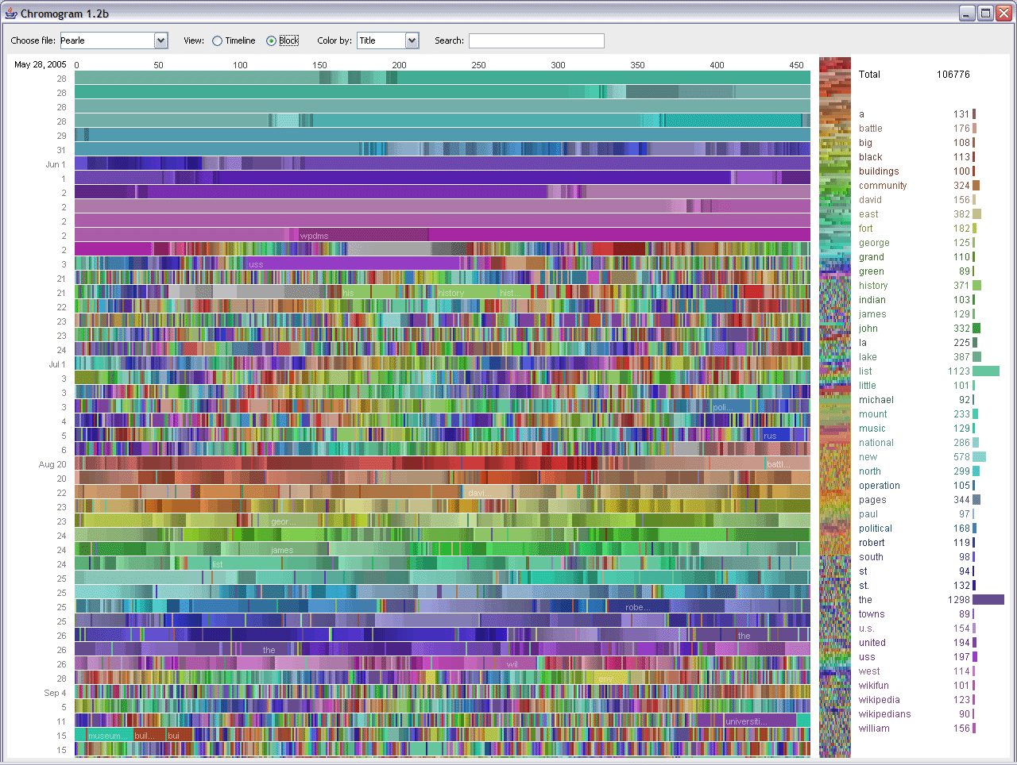Viewport: 1017px width, 765px height.
Task: Select the word "wikipedia" in the word list
Action: 879,699
